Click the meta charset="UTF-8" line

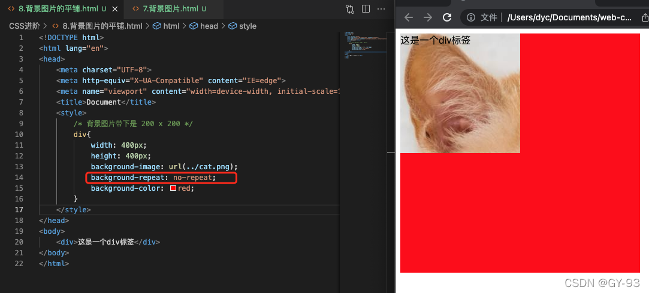click(104, 70)
